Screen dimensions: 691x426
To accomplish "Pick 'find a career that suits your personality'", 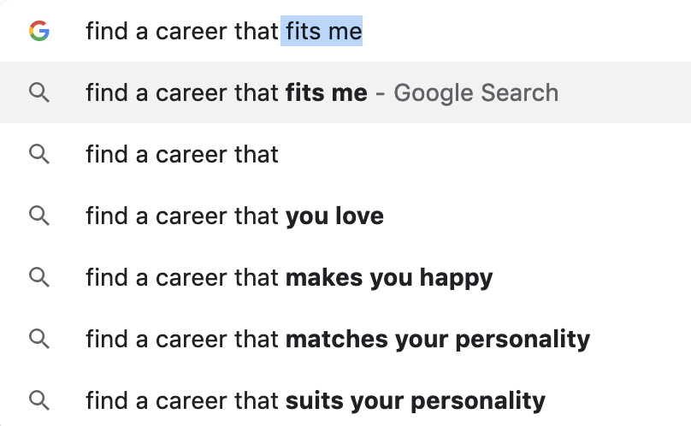I will (345, 400).
